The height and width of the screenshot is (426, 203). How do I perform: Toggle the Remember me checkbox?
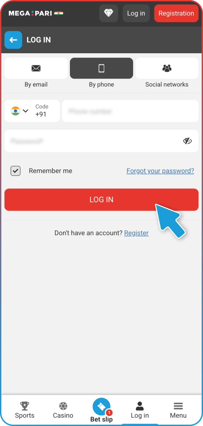[16, 171]
